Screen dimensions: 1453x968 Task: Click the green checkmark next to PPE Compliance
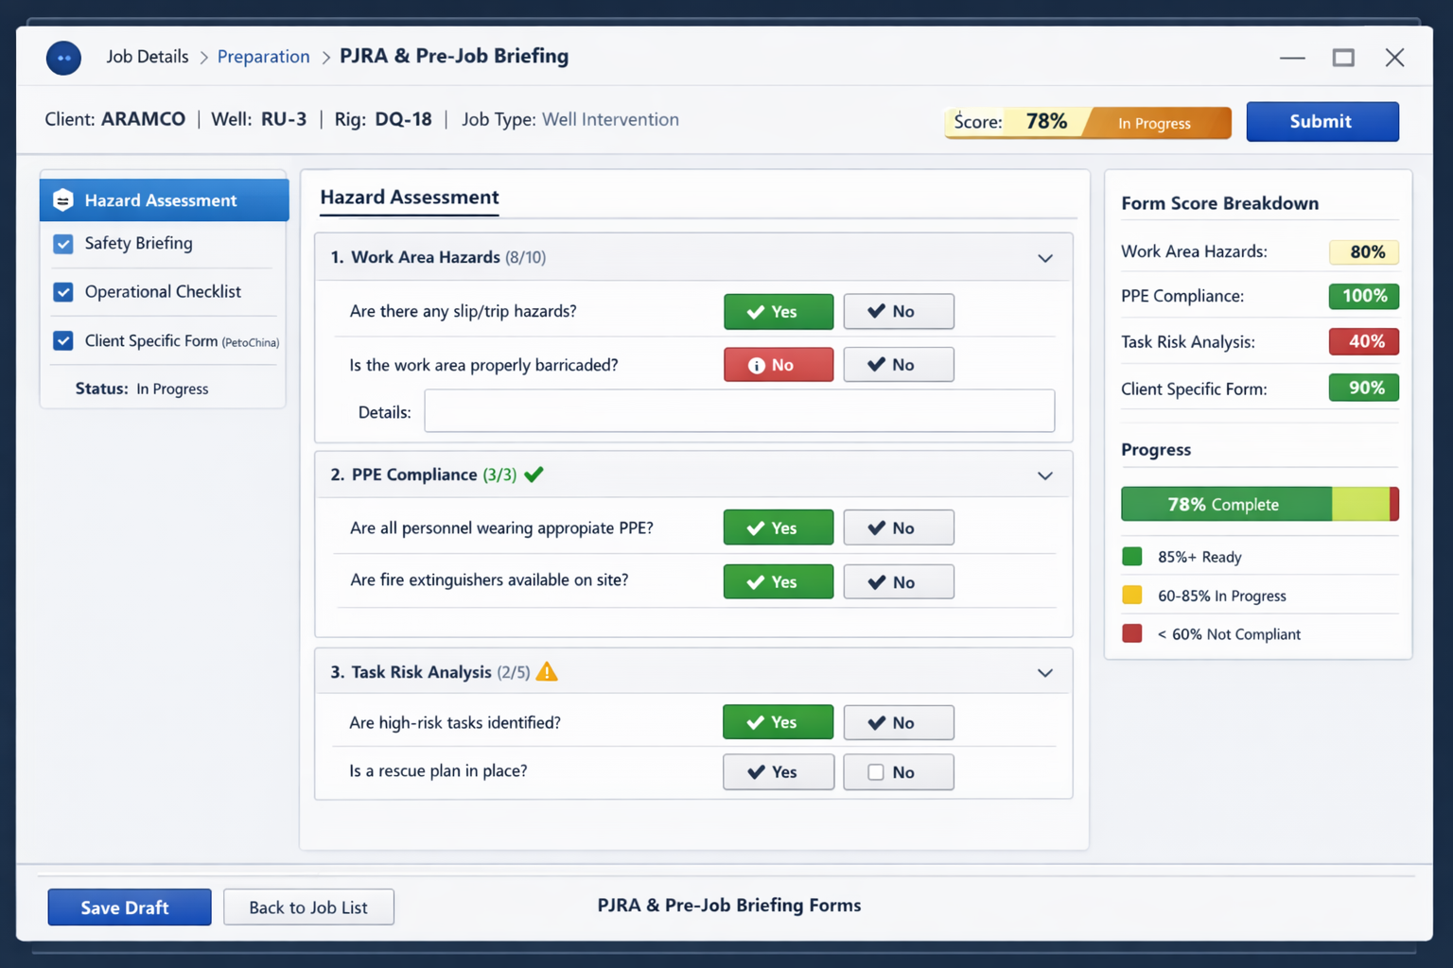pyautogui.click(x=534, y=475)
